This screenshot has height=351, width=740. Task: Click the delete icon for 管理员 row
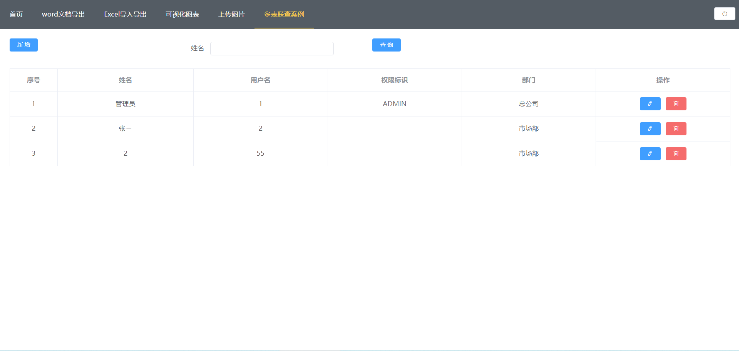click(x=676, y=103)
